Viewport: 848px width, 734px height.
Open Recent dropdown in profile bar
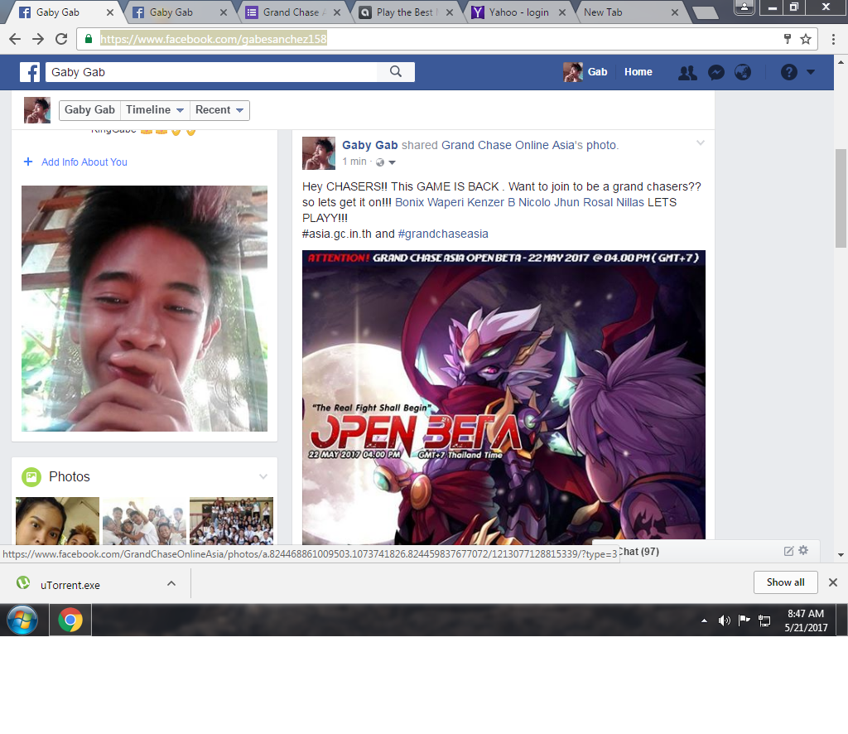coord(219,110)
